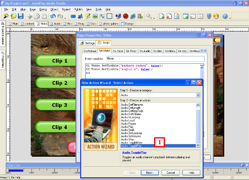Click the Add Page toolbar icon
This screenshot has width=249, height=180.
coord(162,16)
